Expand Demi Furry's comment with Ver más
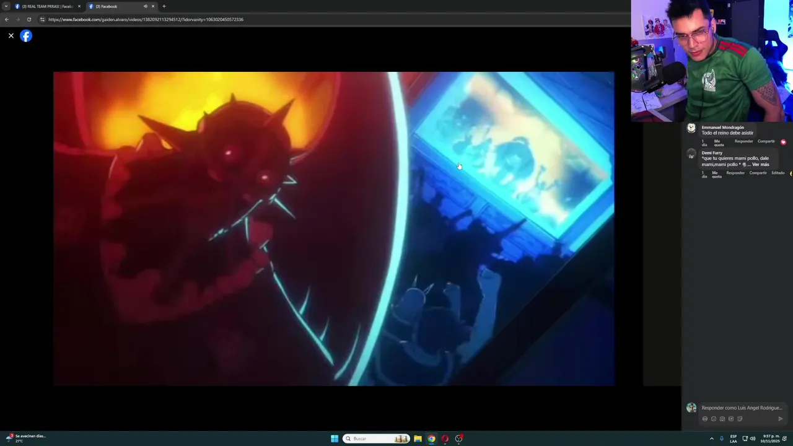This screenshot has height=446, width=793. point(761,165)
